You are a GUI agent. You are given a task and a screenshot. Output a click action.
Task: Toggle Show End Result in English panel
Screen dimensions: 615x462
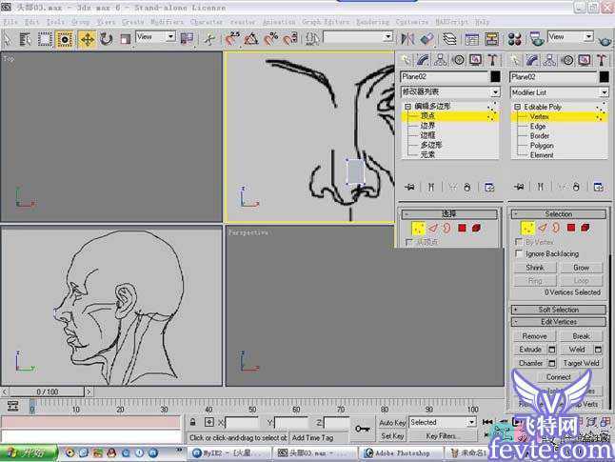pyautogui.click(x=541, y=187)
